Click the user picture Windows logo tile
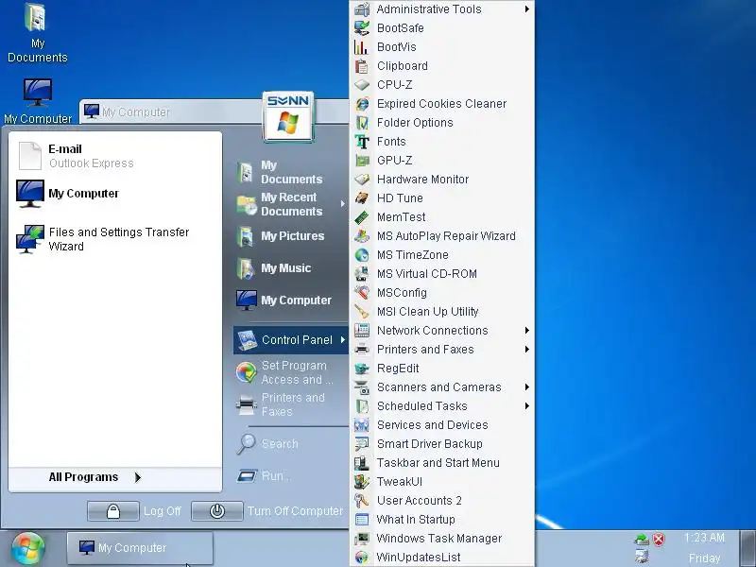Viewport: 756px width, 567px height. (x=288, y=116)
